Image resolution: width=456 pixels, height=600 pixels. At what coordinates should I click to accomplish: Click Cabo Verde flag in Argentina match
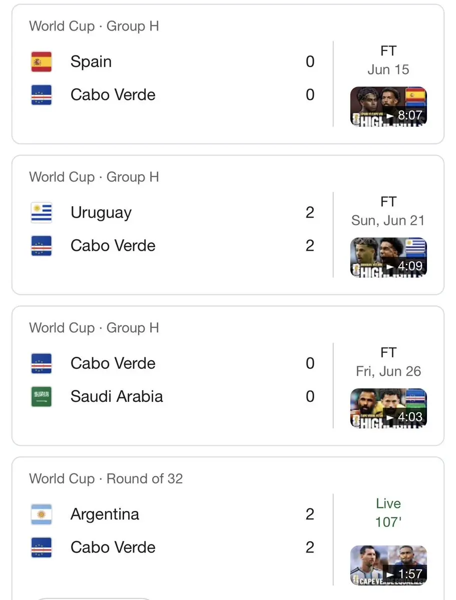pos(42,547)
